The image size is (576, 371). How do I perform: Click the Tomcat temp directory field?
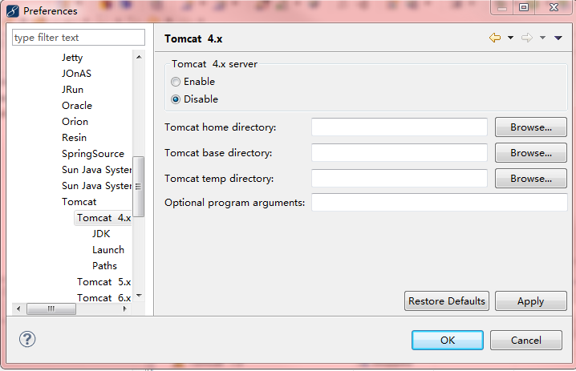tap(400, 179)
